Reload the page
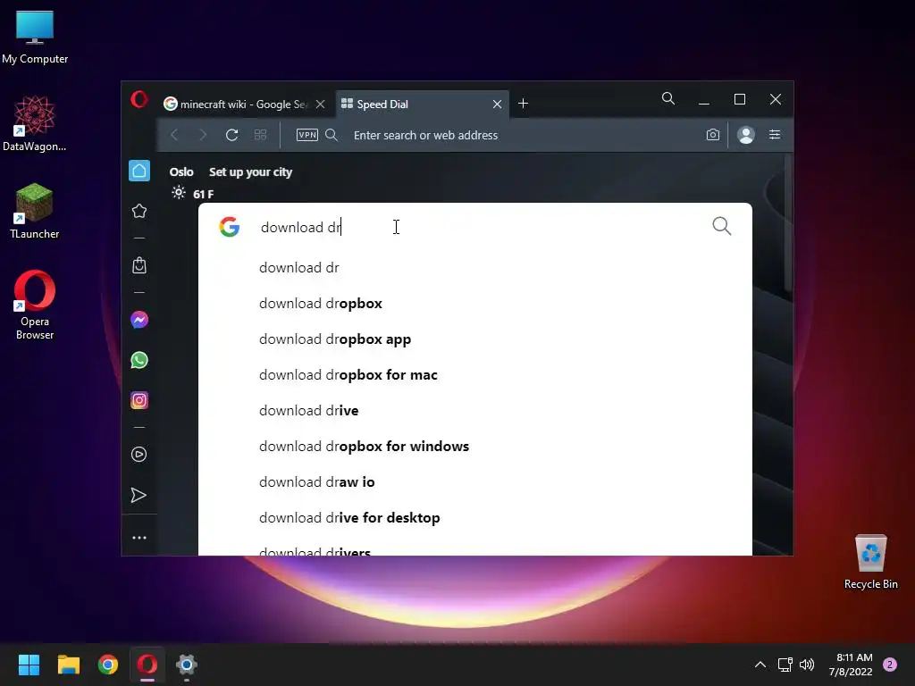This screenshot has width=915, height=686. [x=231, y=136]
